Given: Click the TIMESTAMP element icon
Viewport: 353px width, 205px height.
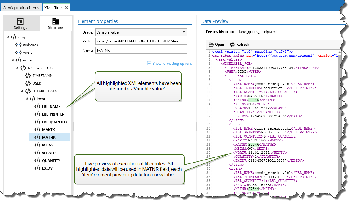Looking at the screenshot, I should point(28,76).
